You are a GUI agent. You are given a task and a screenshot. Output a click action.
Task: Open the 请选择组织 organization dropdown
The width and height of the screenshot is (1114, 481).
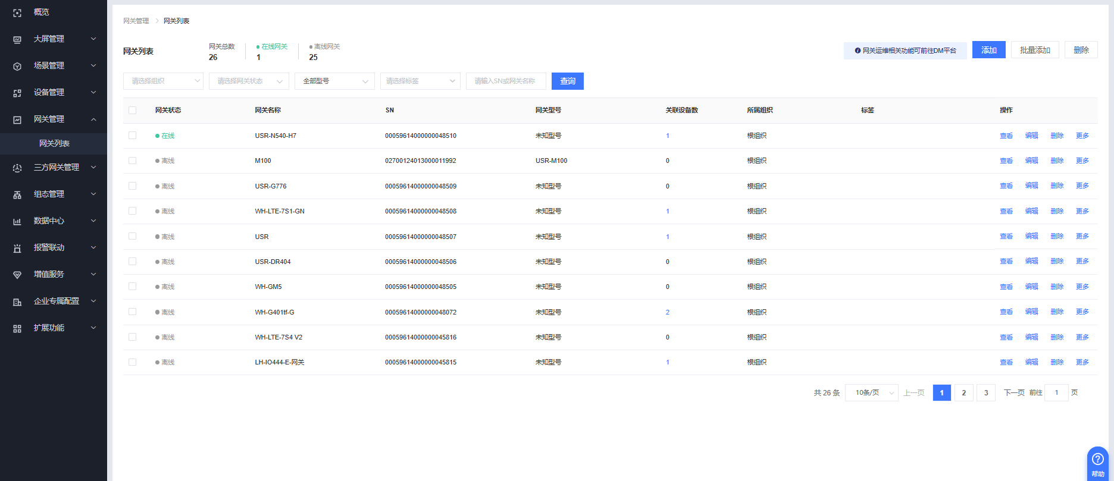coord(163,81)
